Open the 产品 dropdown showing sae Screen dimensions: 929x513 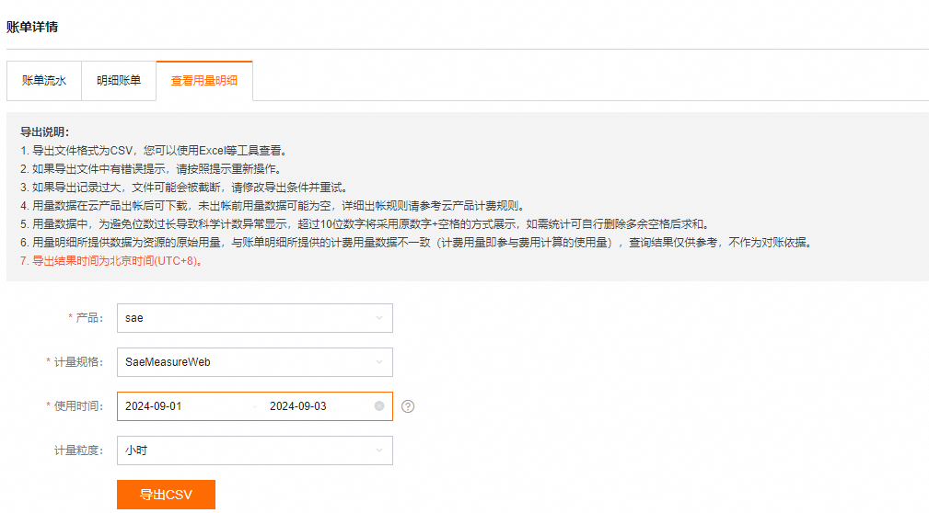click(255, 318)
